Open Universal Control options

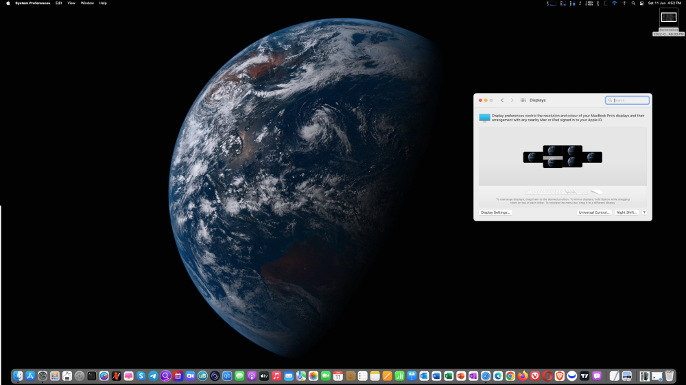[x=593, y=212]
